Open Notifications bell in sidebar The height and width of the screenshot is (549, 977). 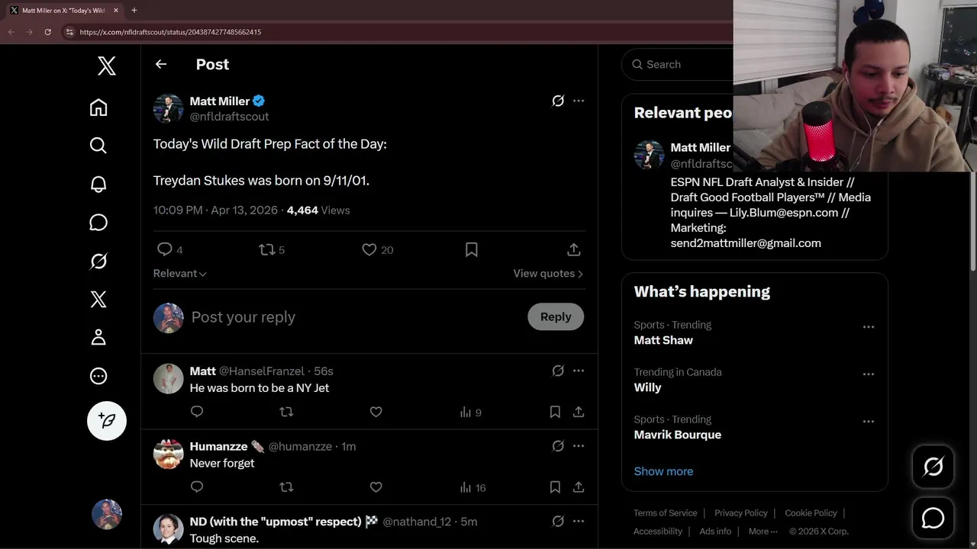tap(98, 184)
